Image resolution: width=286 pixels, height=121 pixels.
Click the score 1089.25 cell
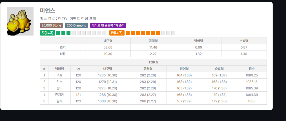252,75
